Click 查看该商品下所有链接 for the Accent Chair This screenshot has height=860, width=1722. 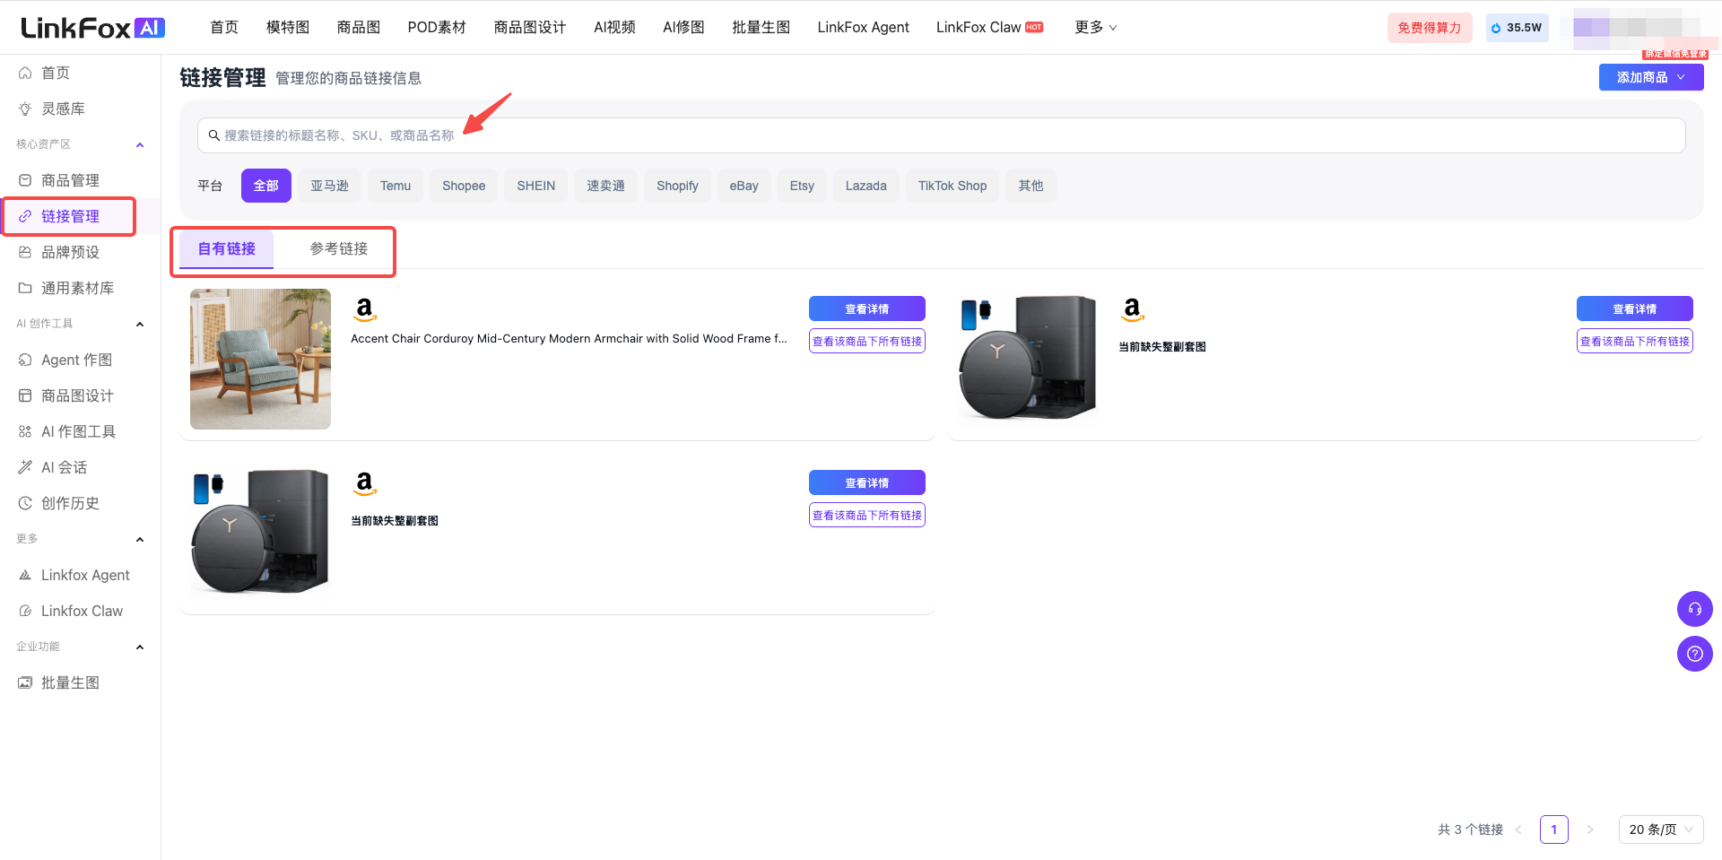click(x=867, y=341)
